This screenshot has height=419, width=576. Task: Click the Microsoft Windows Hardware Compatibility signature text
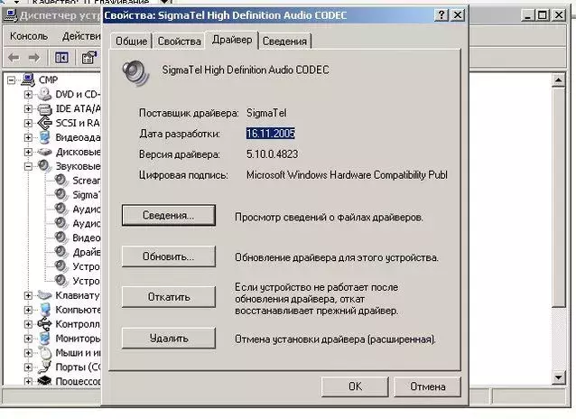click(x=347, y=175)
